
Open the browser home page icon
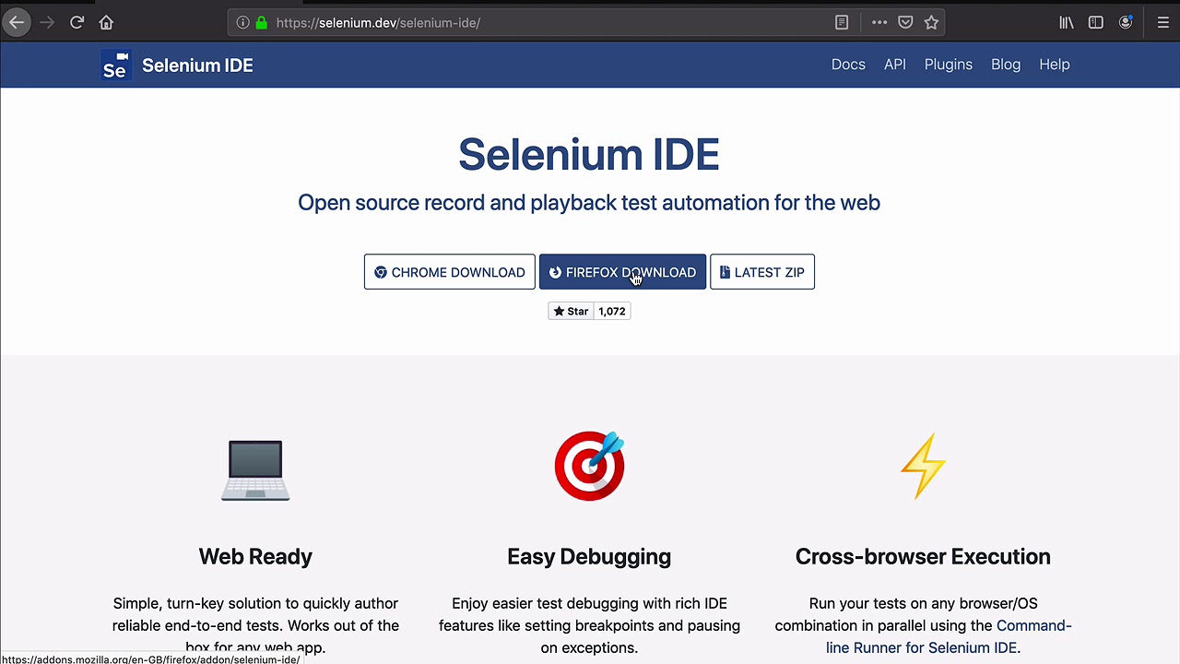[x=106, y=22]
